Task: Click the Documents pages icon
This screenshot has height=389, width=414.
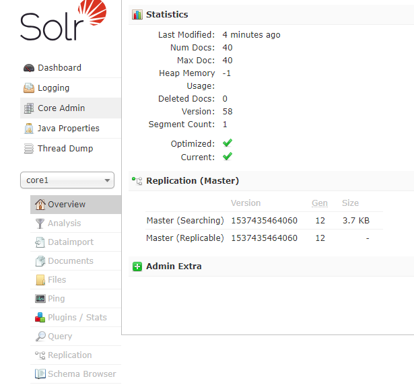Action: coord(40,261)
